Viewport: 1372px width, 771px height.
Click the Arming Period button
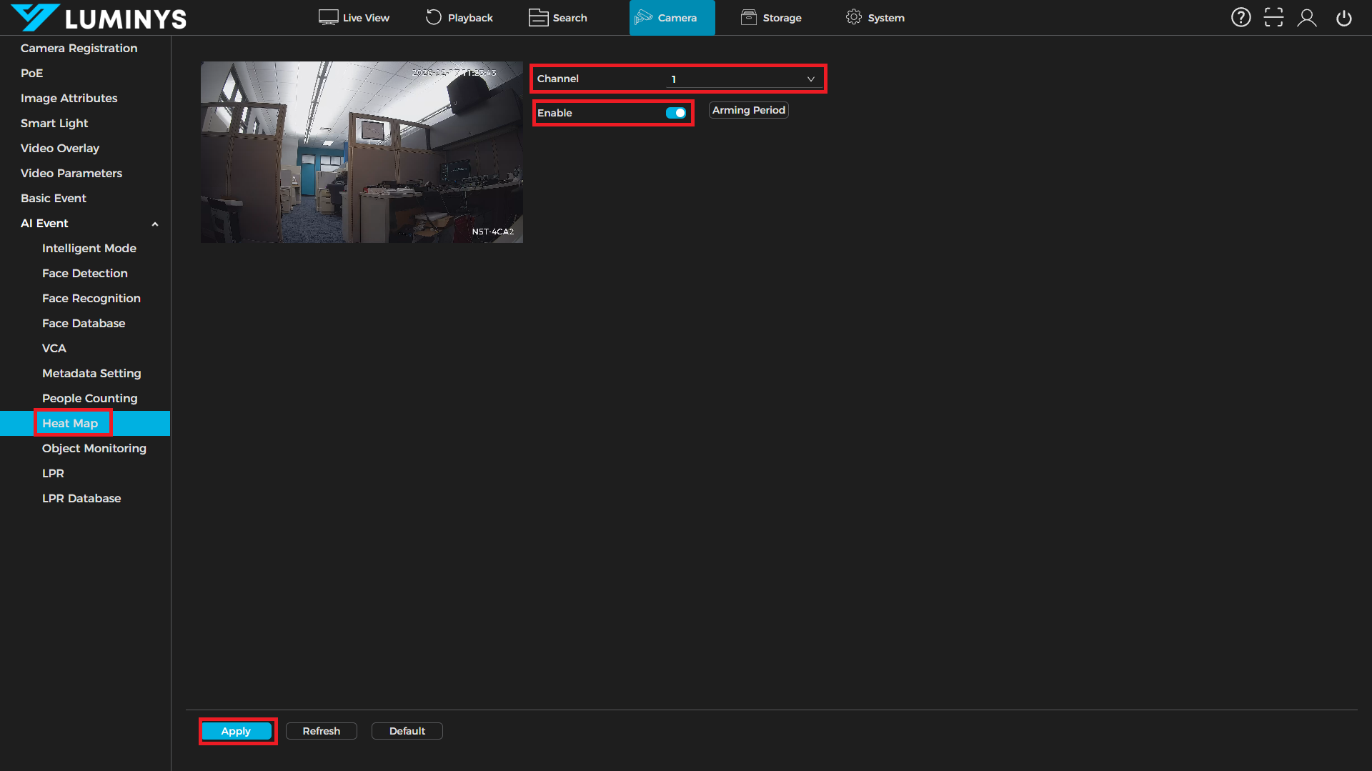pyautogui.click(x=748, y=110)
